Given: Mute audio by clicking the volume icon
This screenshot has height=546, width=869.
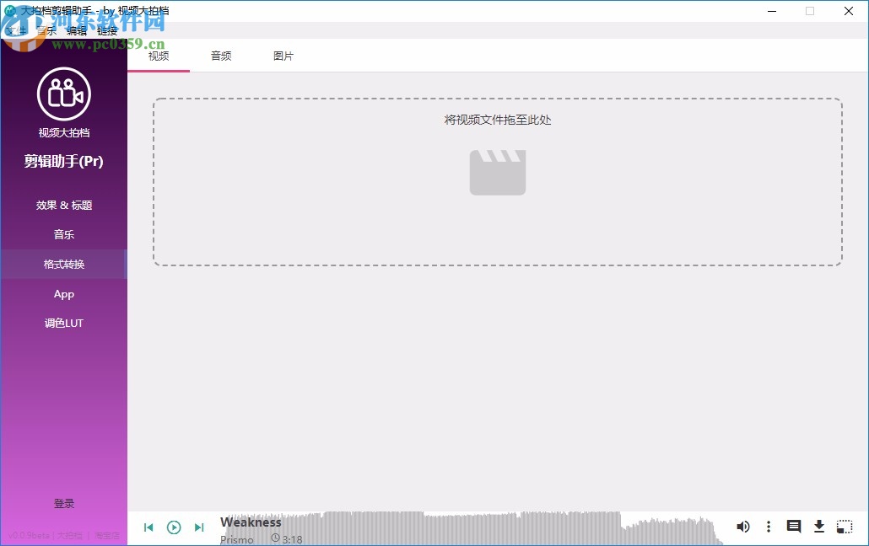Looking at the screenshot, I should click(743, 527).
